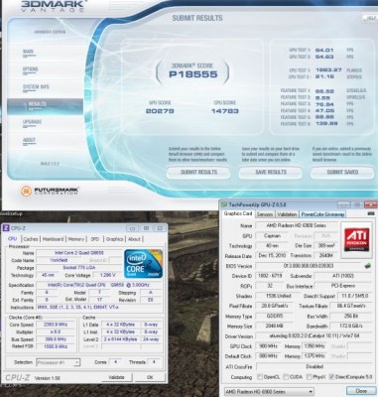
Task: Switch to the Caches tab in CPU-Z
Action: (x=31, y=239)
